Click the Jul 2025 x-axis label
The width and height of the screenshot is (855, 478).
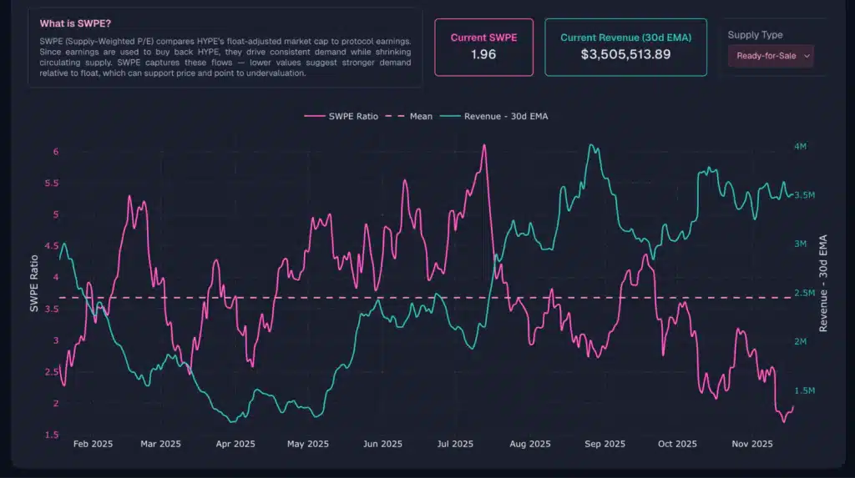pyautogui.click(x=454, y=444)
